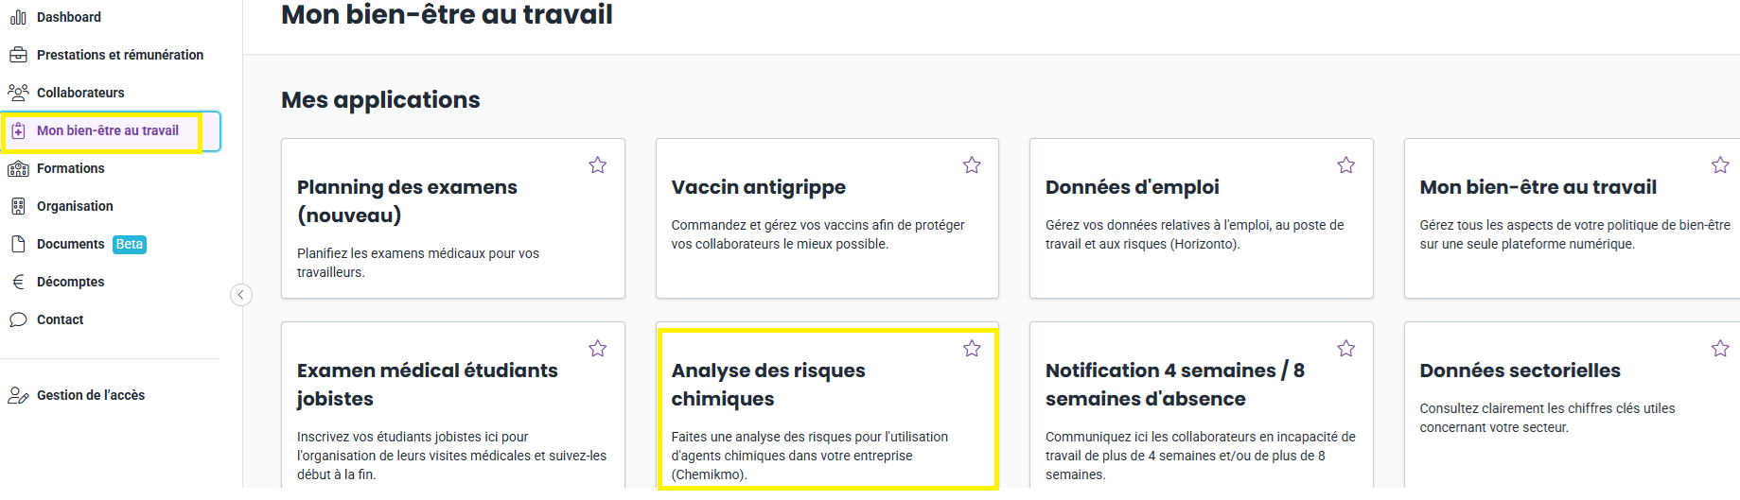Toggle star on Examen médical étudiants jobistes

pyautogui.click(x=598, y=349)
